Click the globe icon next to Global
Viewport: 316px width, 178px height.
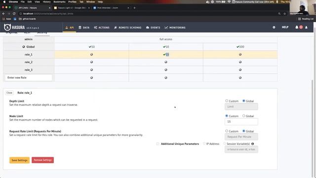click(24, 47)
